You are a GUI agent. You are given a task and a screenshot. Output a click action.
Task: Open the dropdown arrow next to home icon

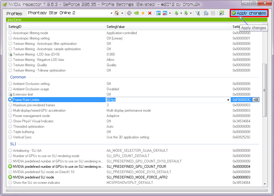(122, 13)
